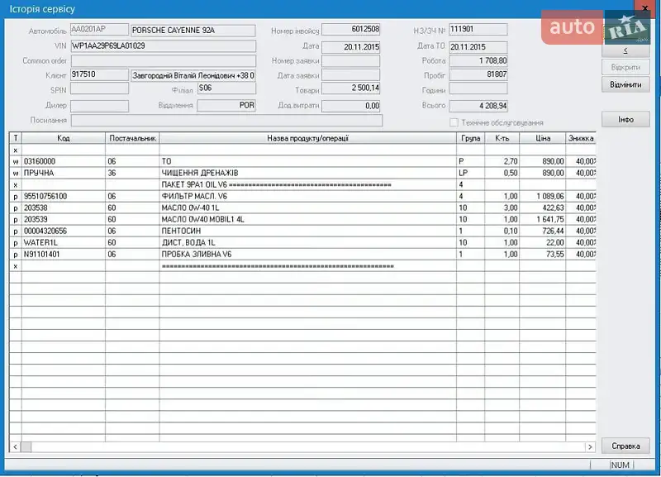Click the Номер інвойсу field showing 6012508
Viewport: 661px width, 477px height.
350,31
